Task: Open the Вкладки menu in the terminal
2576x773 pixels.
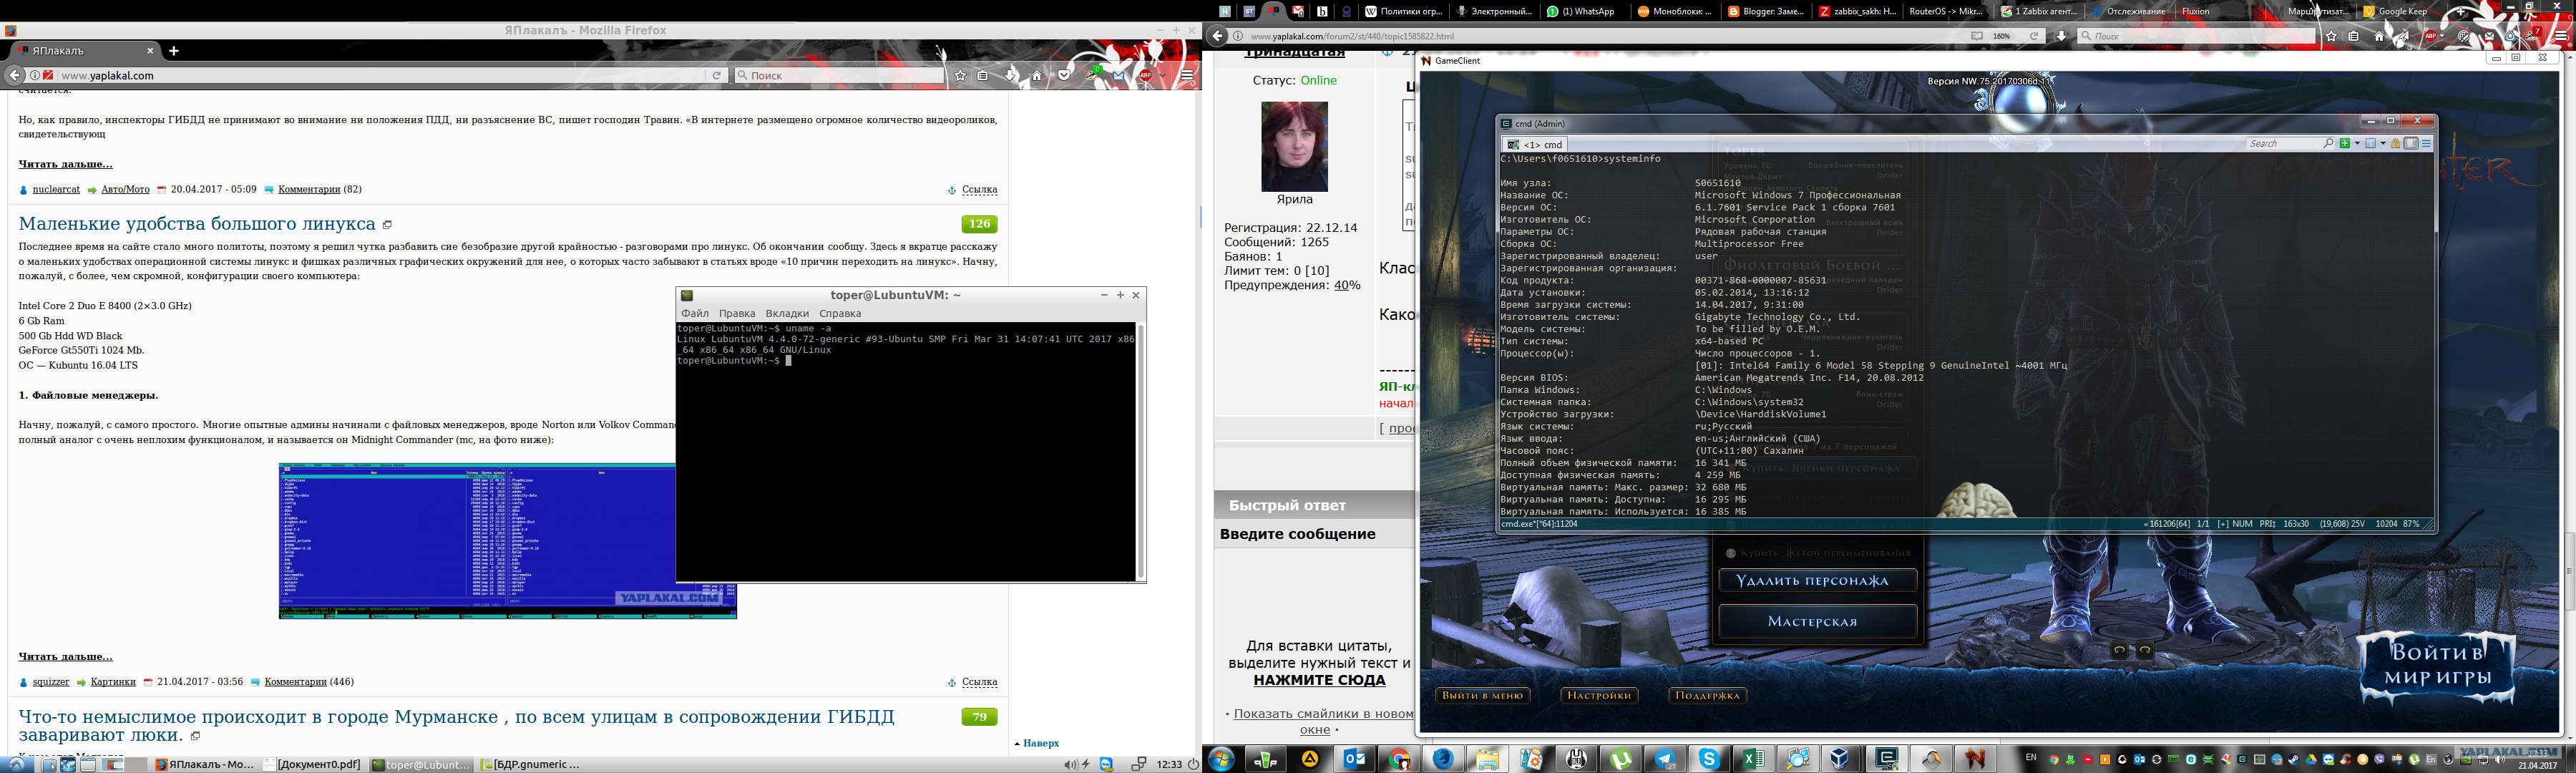Action: click(x=787, y=313)
